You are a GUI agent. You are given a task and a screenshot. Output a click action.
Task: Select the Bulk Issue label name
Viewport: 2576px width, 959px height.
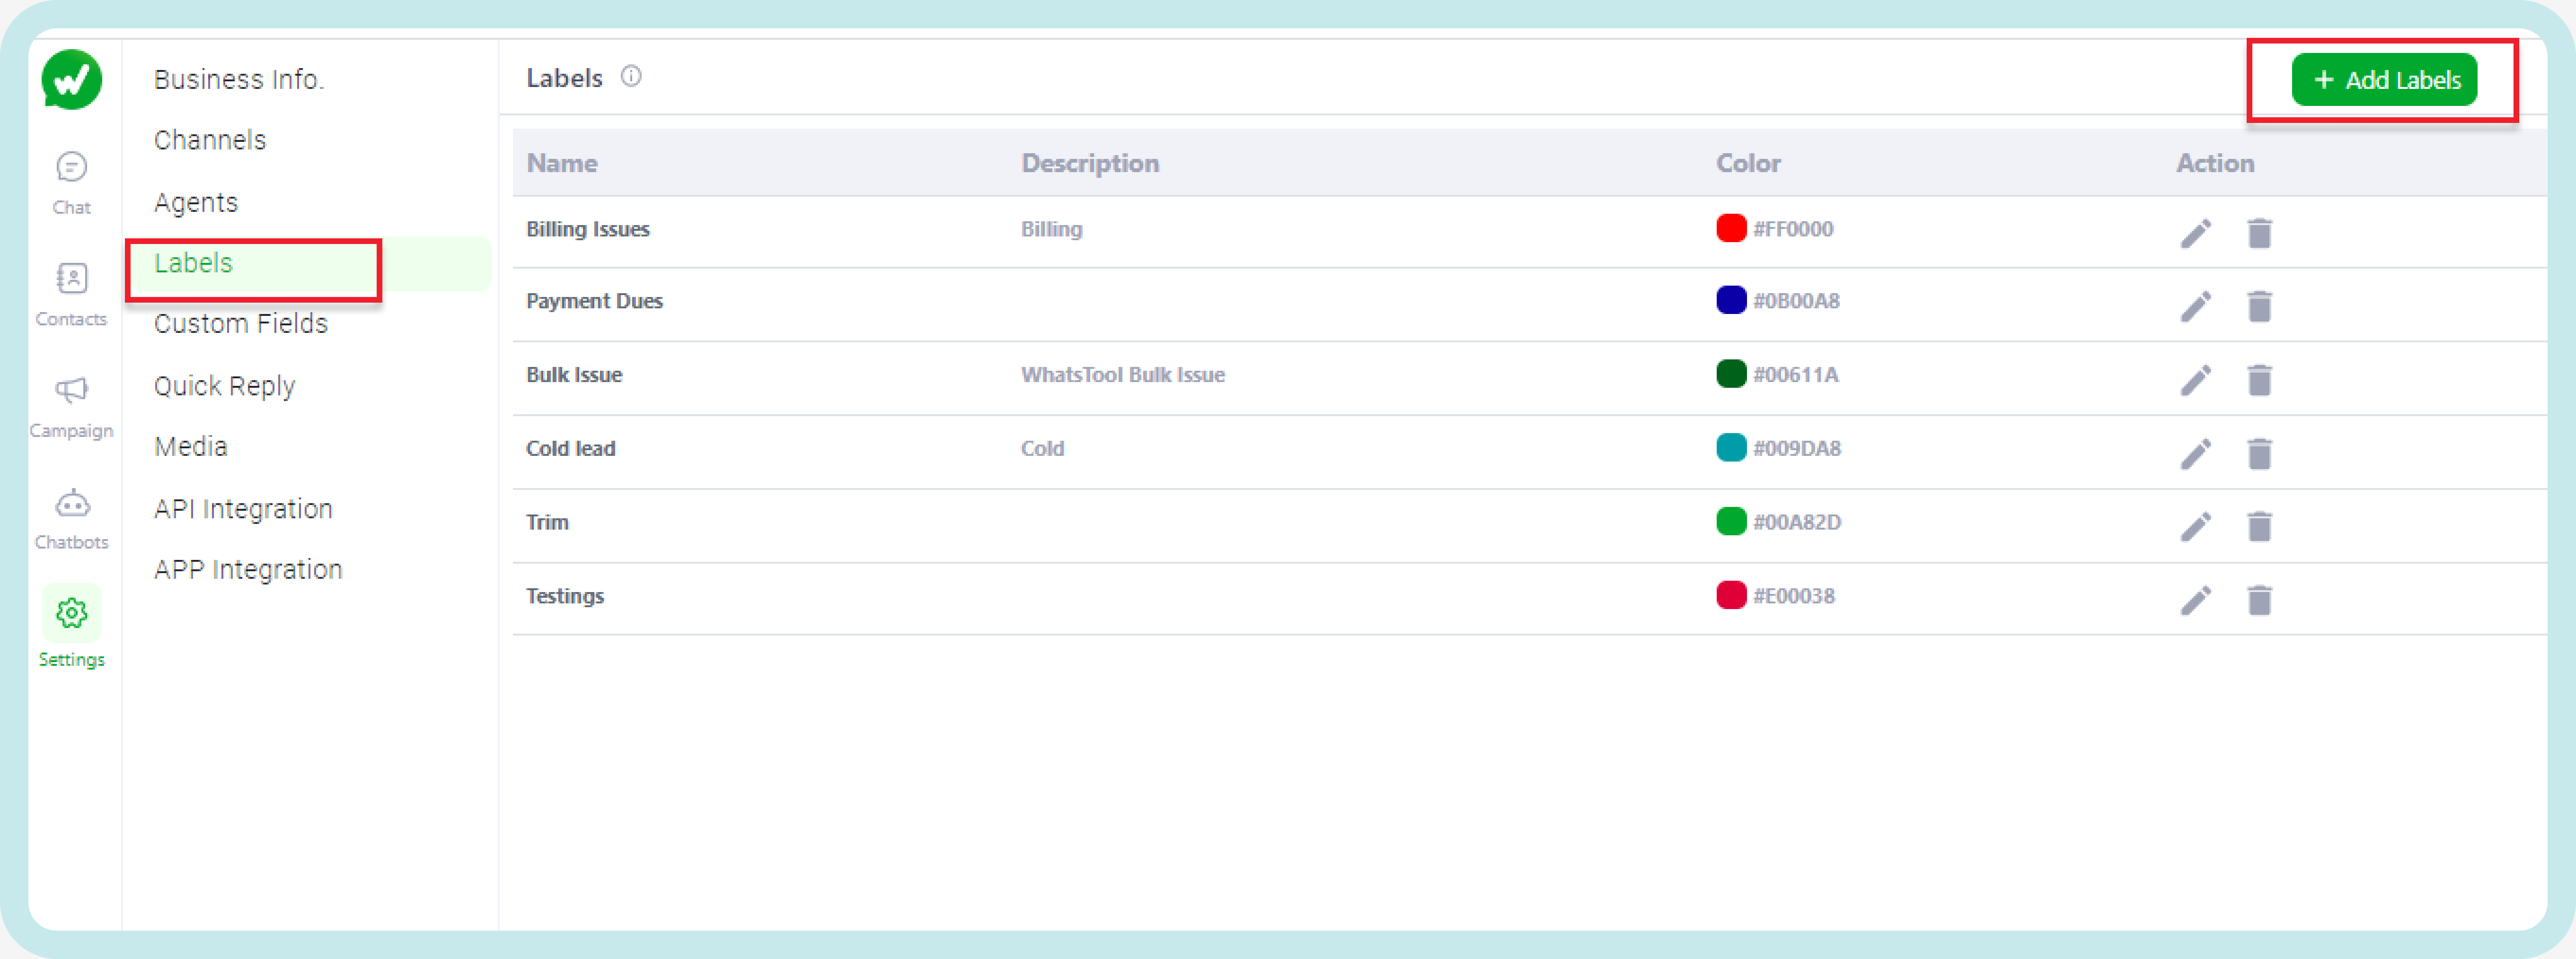click(x=574, y=375)
